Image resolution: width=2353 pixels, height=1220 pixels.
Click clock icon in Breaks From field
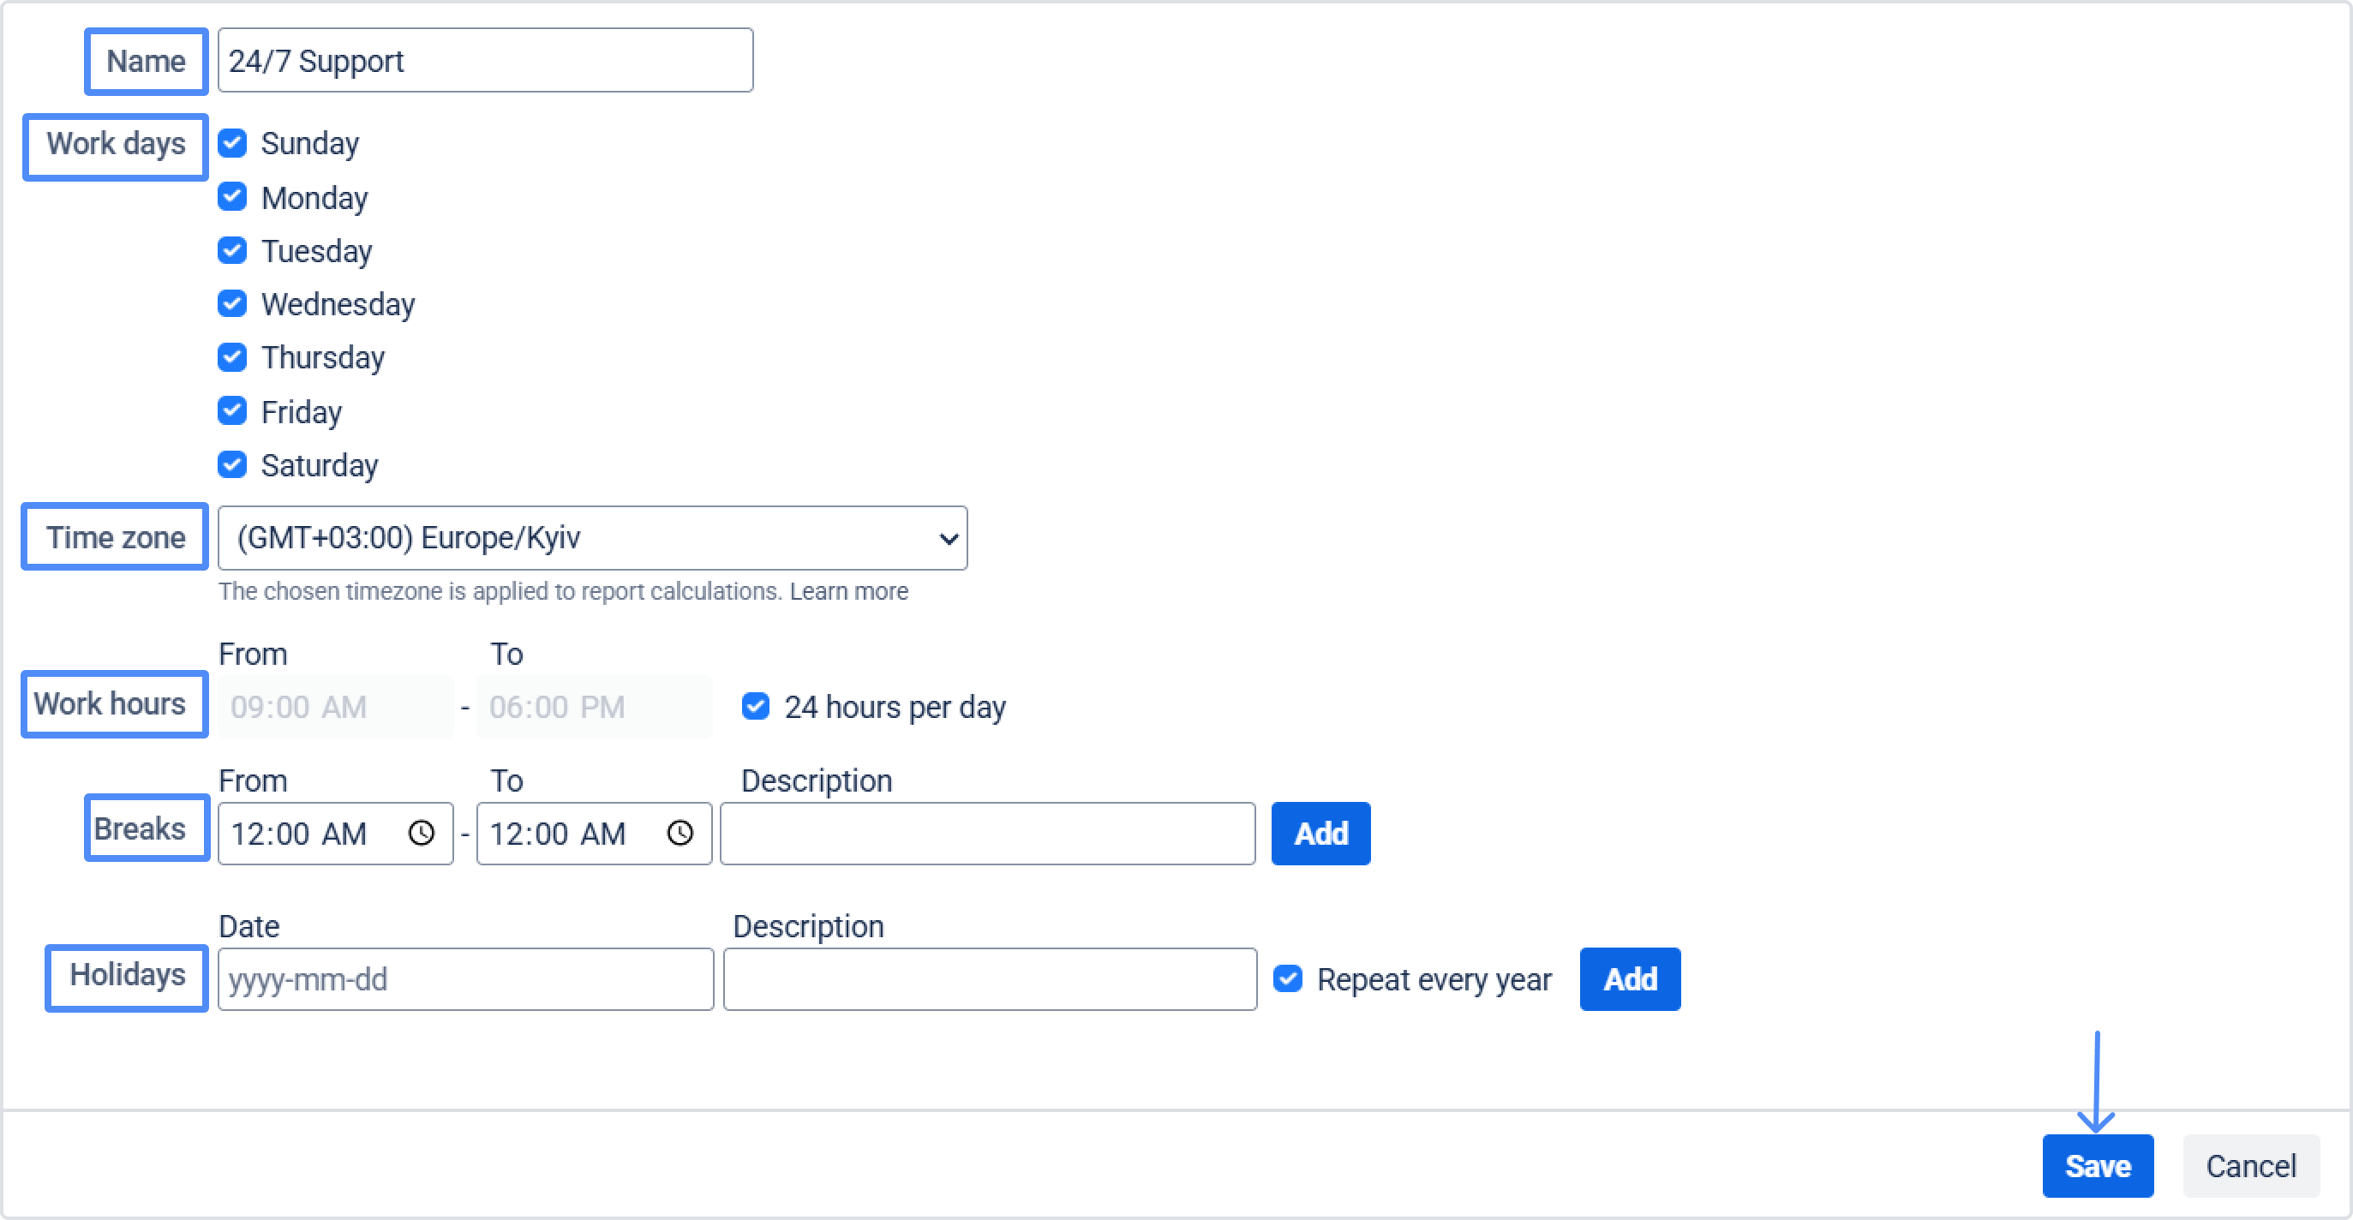[421, 833]
